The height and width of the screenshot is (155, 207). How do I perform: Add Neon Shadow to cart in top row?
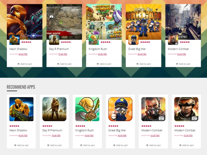click(25, 64)
